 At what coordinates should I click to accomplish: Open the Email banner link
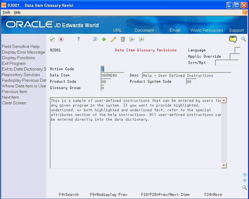coord(175,30)
